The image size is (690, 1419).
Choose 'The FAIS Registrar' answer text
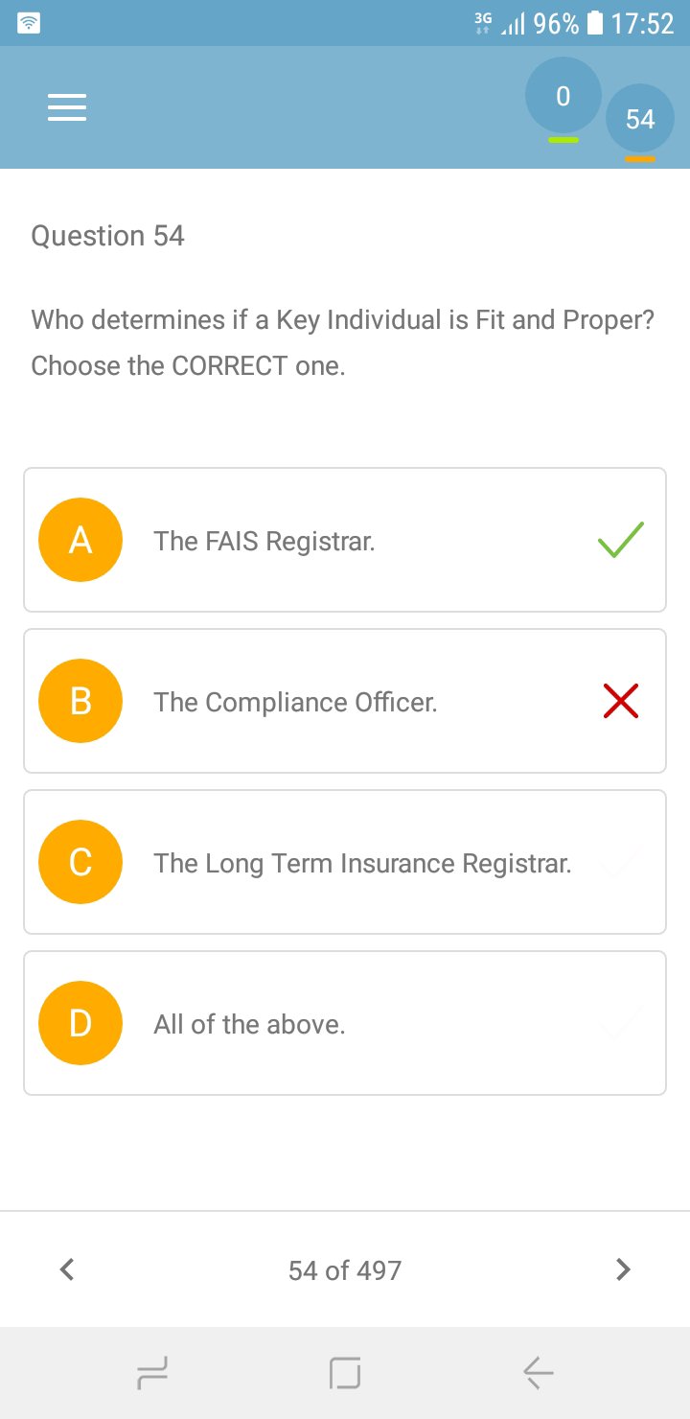pos(264,541)
